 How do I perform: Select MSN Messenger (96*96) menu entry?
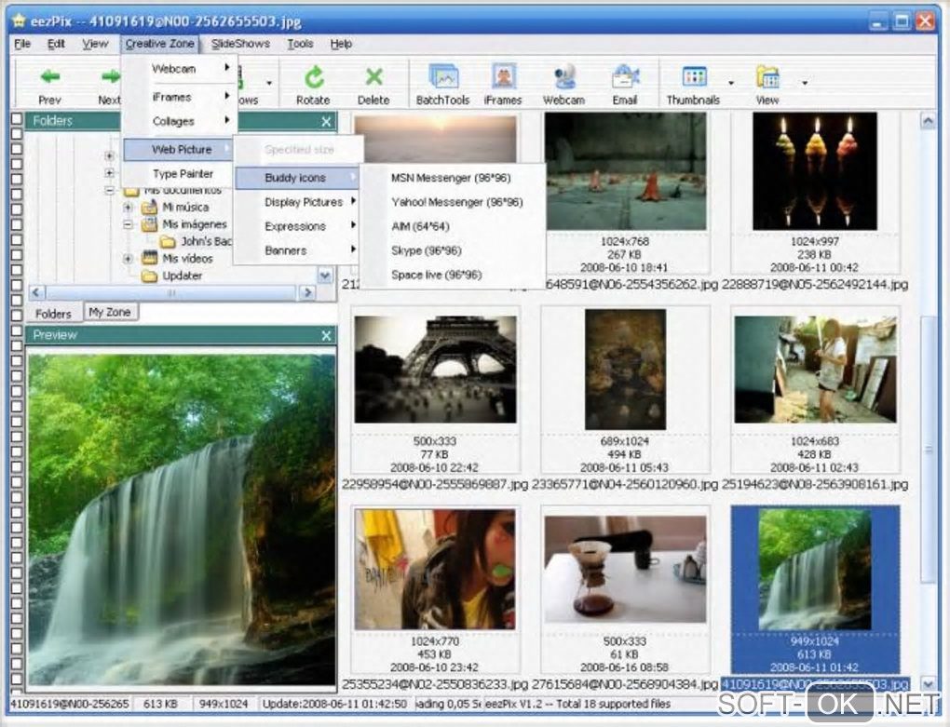click(x=450, y=177)
